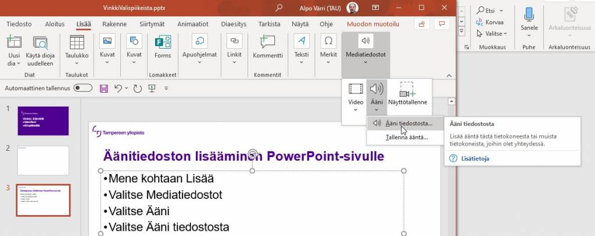Select slide 1 thumbnail
This screenshot has height=236, width=595.
pos(43,121)
